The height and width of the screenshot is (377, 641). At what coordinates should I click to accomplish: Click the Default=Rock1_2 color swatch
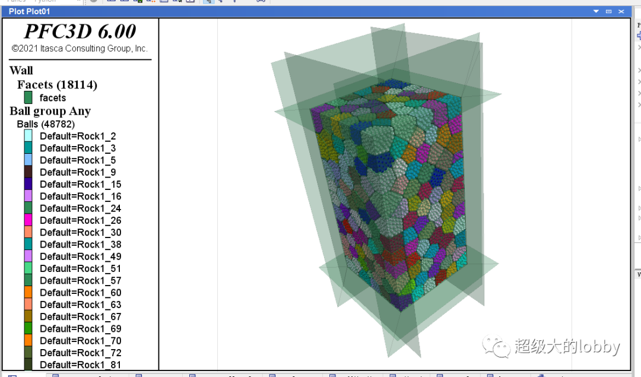click(x=28, y=136)
